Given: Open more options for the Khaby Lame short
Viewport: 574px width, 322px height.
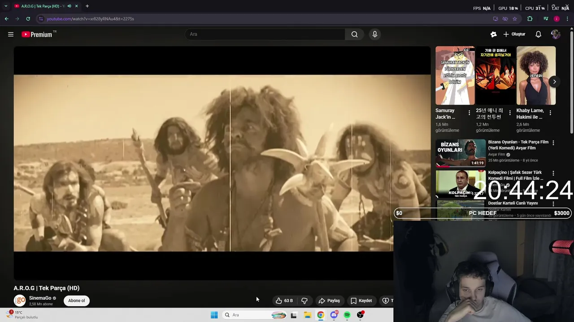Looking at the screenshot, I should (550, 113).
